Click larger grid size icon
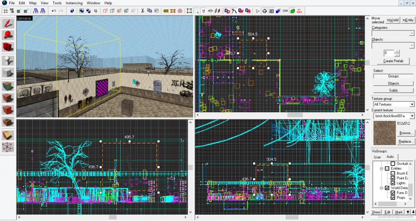 pyautogui.click(x=26, y=11)
